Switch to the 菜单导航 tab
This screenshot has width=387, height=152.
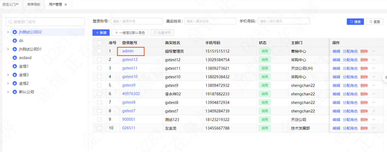tap(34, 4)
